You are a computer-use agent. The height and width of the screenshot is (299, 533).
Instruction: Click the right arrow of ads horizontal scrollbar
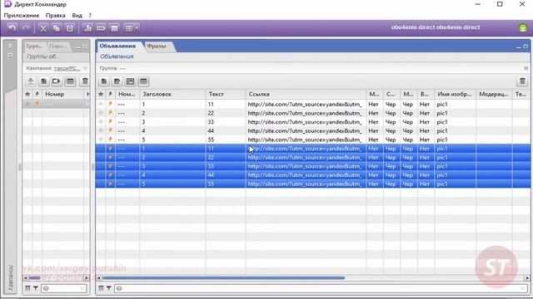tap(527, 278)
